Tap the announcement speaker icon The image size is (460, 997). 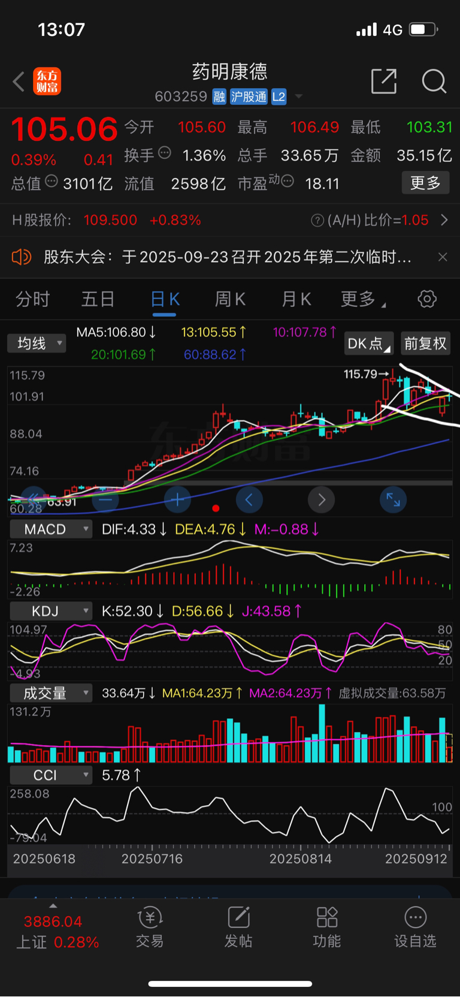[x=22, y=257]
